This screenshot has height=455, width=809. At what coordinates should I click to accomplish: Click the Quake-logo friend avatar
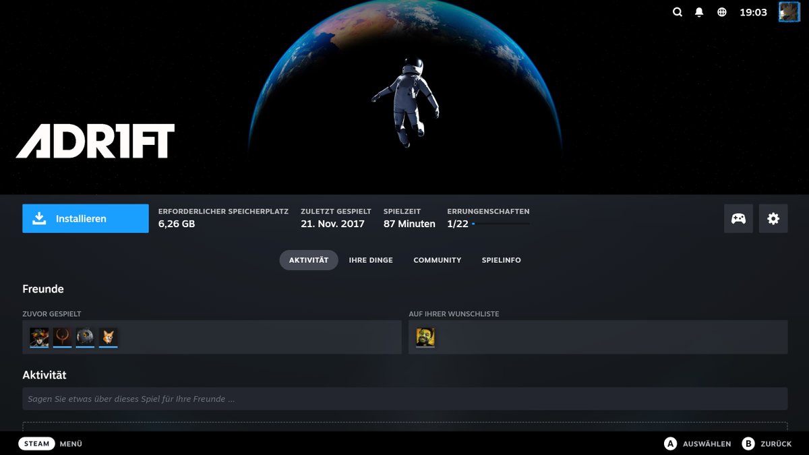click(x=63, y=338)
